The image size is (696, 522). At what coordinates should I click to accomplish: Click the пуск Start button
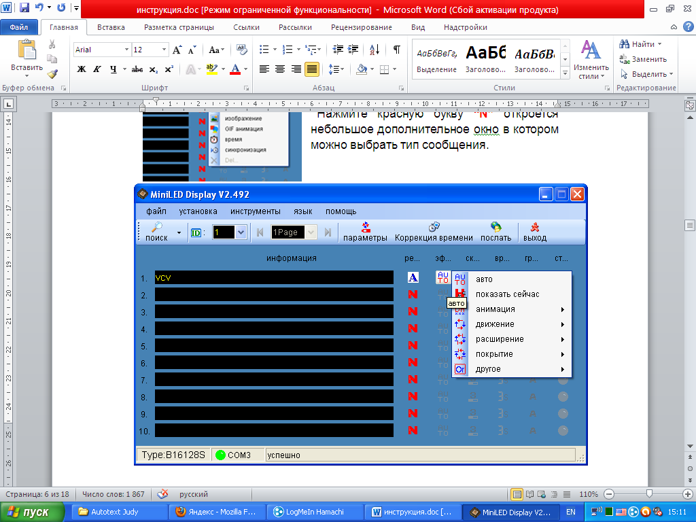pyautogui.click(x=31, y=512)
